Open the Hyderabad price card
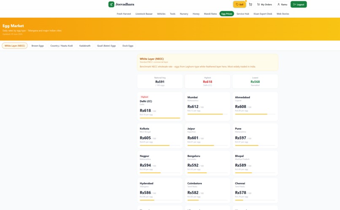340x210 pixels. [160, 191]
